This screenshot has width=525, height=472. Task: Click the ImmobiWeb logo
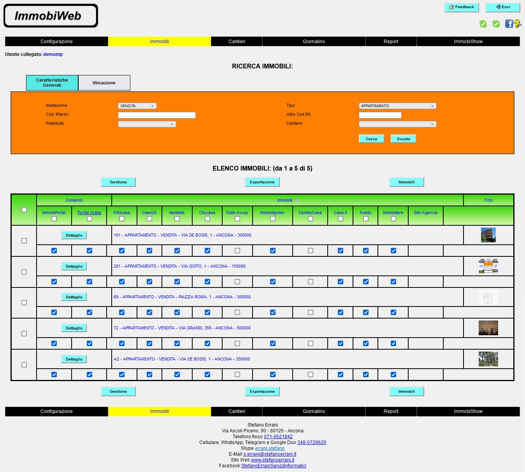click(x=51, y=16)
